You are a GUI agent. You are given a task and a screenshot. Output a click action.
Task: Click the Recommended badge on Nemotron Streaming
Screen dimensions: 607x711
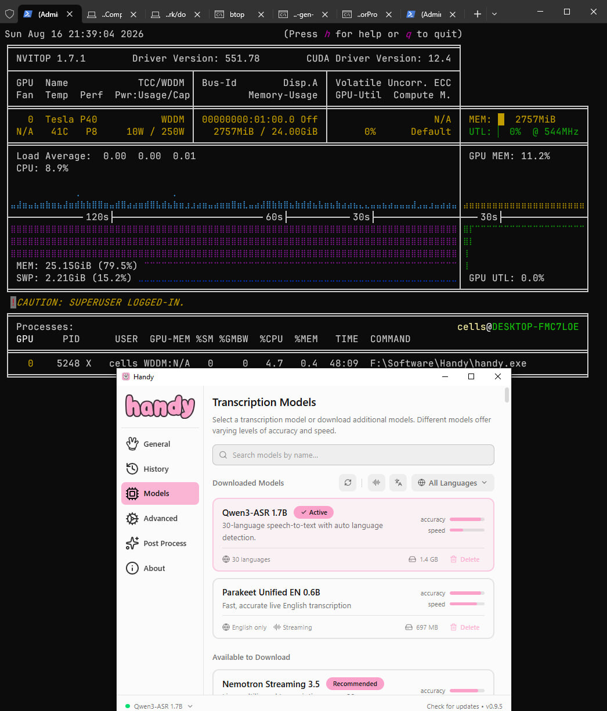(x=355, y=684)
